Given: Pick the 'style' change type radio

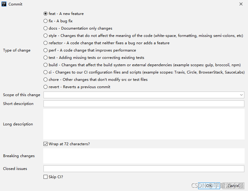Looking at the screenshot, I should point(46,36).
